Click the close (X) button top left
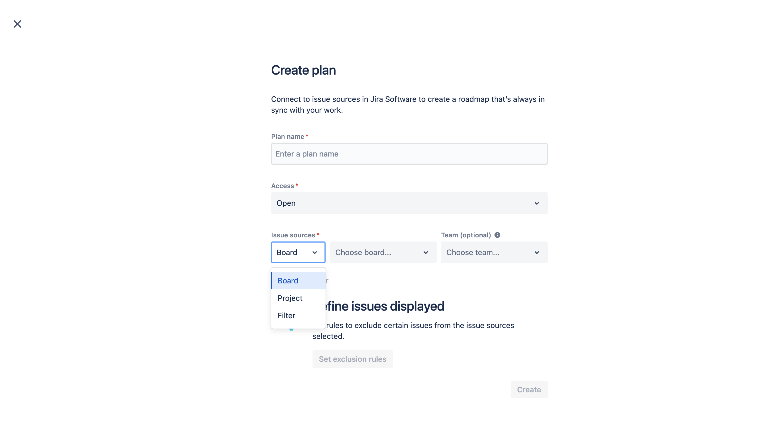Image resolution: width=784 pixels, height=447 pixels. pyautogui.click(x=17, y=24)
